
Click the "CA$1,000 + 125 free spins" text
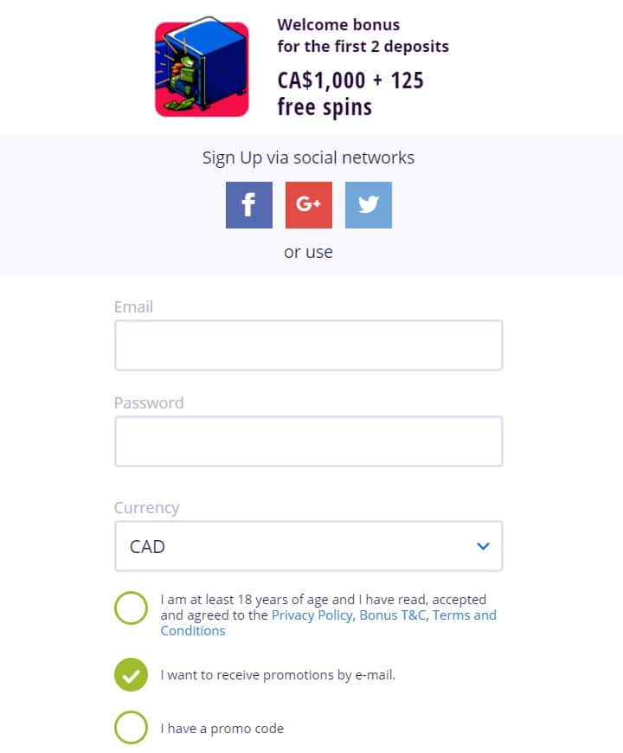pyautogui.click(x=350, y=93)
